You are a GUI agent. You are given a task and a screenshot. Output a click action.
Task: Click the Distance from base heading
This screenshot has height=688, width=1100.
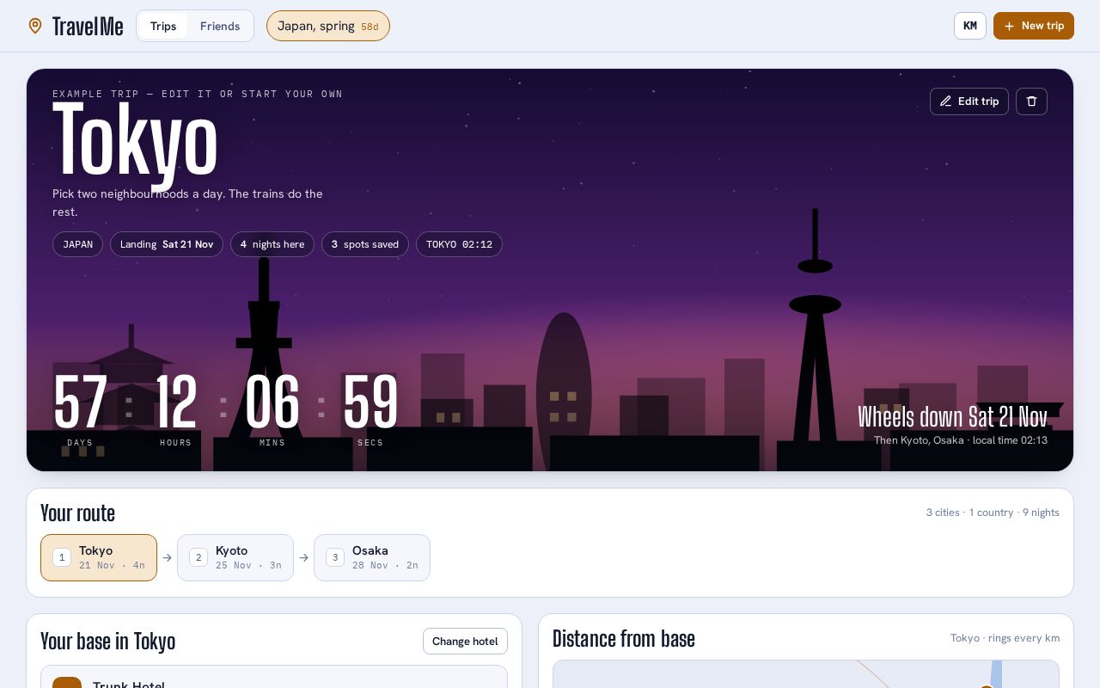[x=624, y=639]
